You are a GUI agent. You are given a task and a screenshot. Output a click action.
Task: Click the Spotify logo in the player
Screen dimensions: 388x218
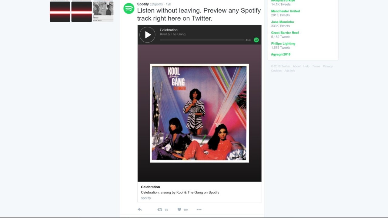coord(256,40)
